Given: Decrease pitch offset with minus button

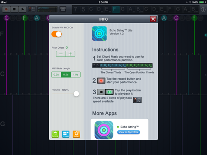Looking at the screenshot, I should click(x=61, y=54).
